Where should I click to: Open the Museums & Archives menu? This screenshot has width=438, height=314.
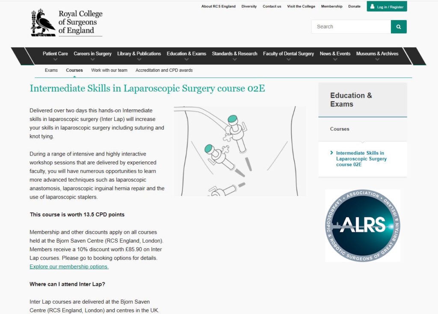(x=377, y=54)
